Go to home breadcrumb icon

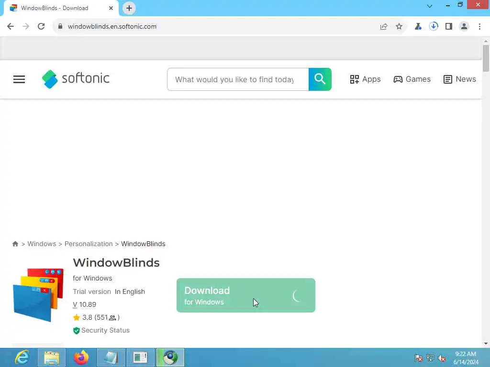(x=15, y=244)
